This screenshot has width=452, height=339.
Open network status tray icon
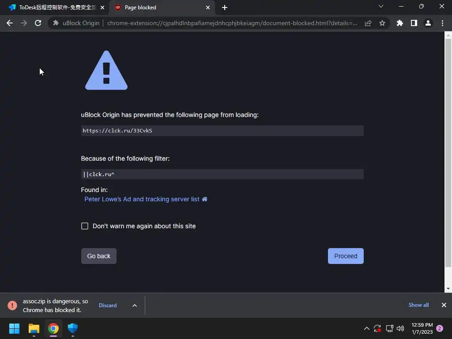(x=389, y=328)
